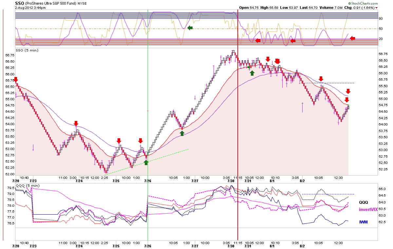Image resolution: width=393 pixels, height=249 pixels.
Task: Click the 65.0 label on lower panel's right axis
Action: [383, 189]
